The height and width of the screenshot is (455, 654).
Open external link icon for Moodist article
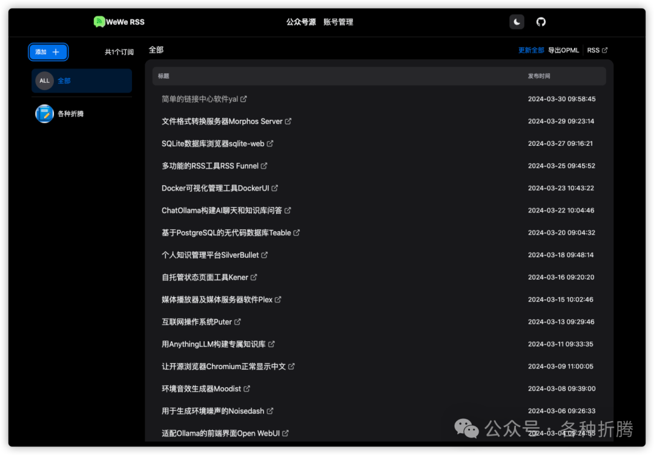coord(247,389)
